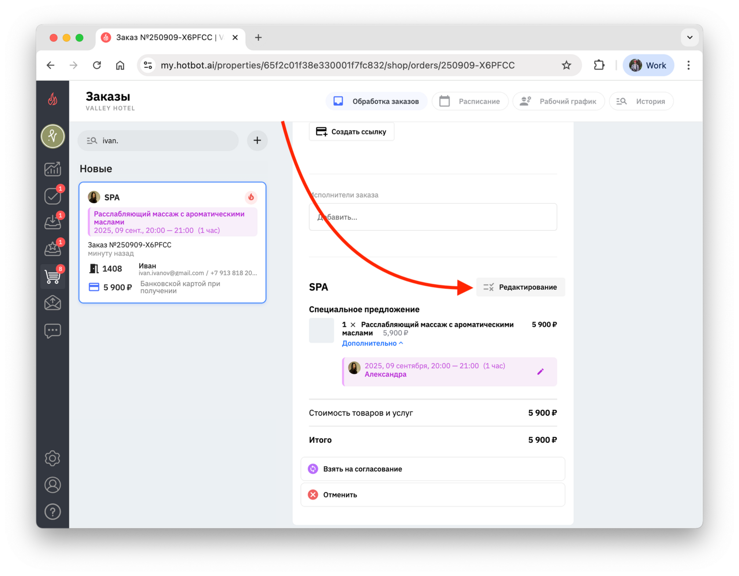Viewport: 739px width, 576px height.
Task: Switch to Расписание tab
Action: [470, 101]
